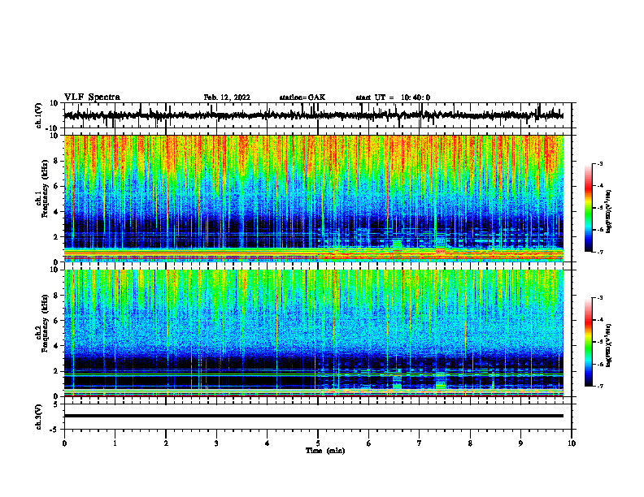Viewport: 644px width, 497px height.
Task: Click the flat black ch.3 trace line
Action: click(x=313, y=416)
